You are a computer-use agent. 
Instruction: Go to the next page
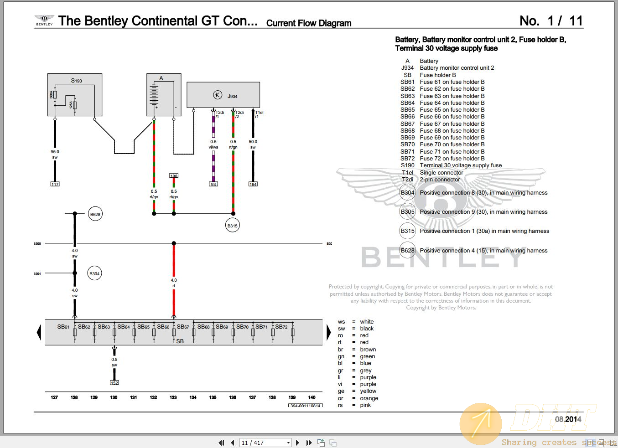298,443
